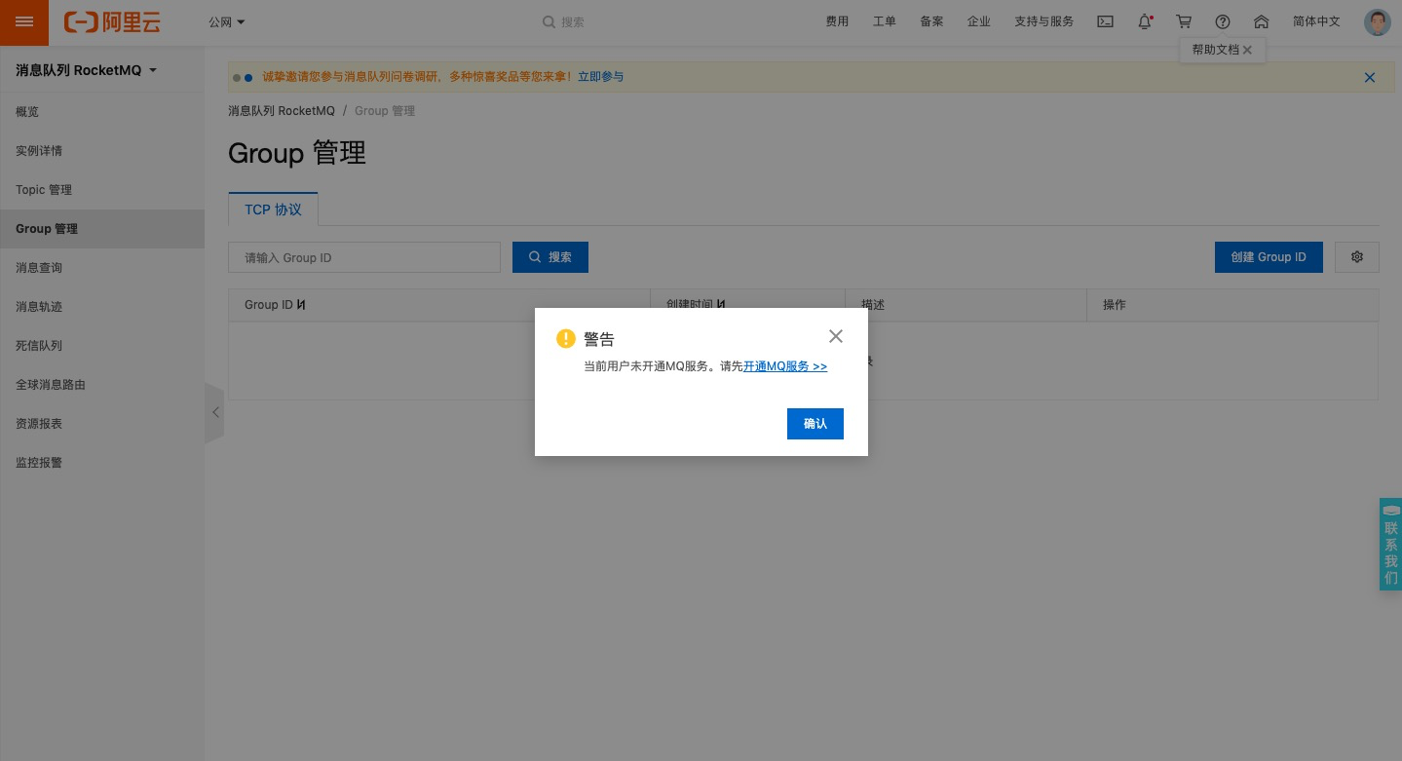Focus the 请输入 Group ID input field
The image size is (1402, 761).
tap(364, 257)
